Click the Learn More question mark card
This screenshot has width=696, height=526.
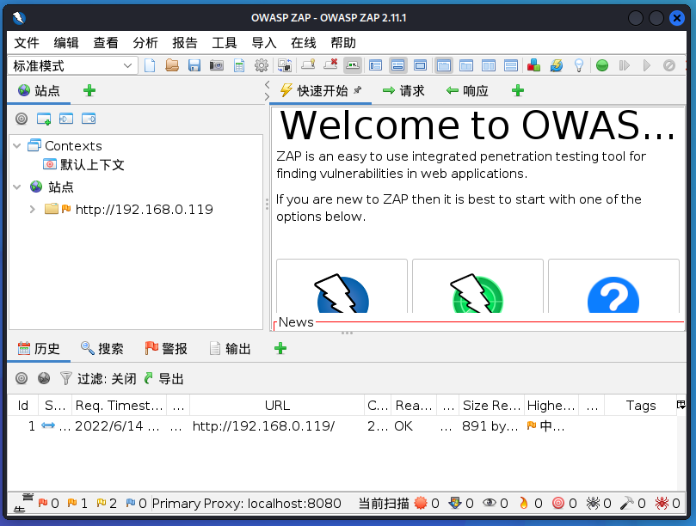613,286
